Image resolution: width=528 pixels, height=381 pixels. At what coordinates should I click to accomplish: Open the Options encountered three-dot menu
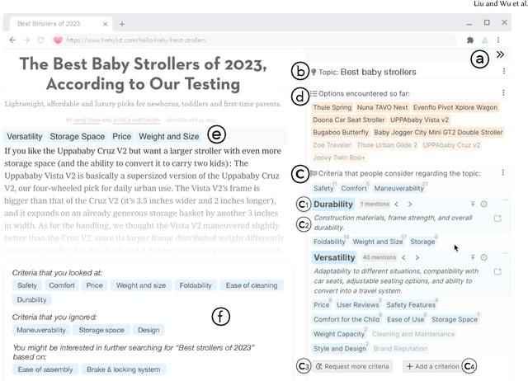click(504, 93)
